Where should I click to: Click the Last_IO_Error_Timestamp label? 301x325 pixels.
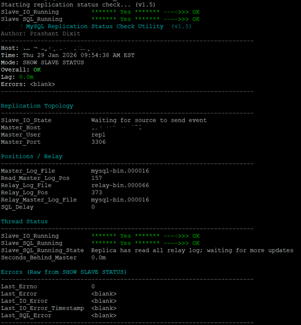[42, 308]
